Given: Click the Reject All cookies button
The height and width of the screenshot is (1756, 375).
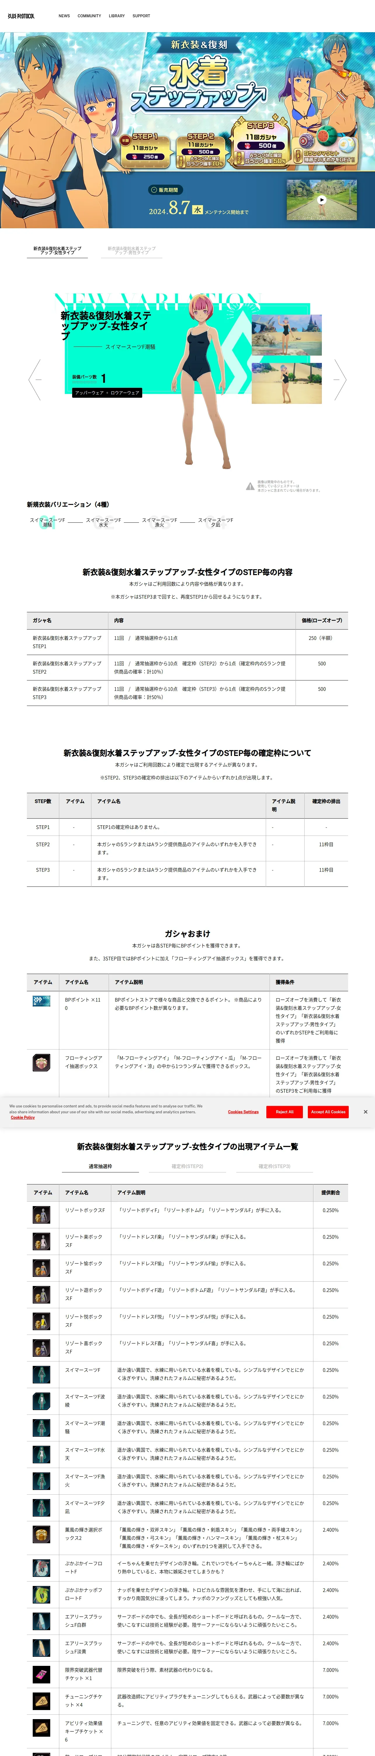Looking at the screenshot, I should pos(284,1112).
